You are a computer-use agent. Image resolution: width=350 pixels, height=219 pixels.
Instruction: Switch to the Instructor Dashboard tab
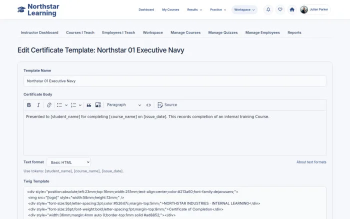(39, 32)
